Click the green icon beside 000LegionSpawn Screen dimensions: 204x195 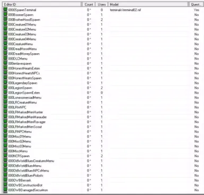pos(5,88)
